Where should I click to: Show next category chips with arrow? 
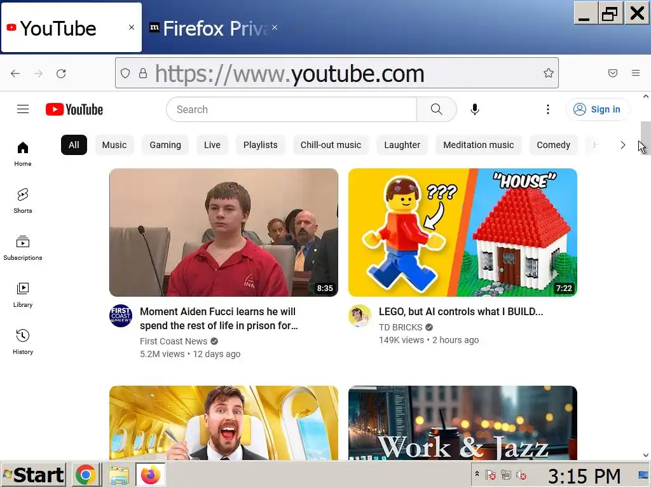(622, 145)
